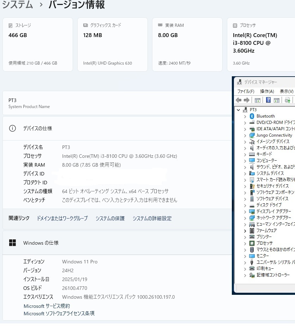Select the 印刷キュー label
This screenshot has height=328, width=295.
point(265,269)
